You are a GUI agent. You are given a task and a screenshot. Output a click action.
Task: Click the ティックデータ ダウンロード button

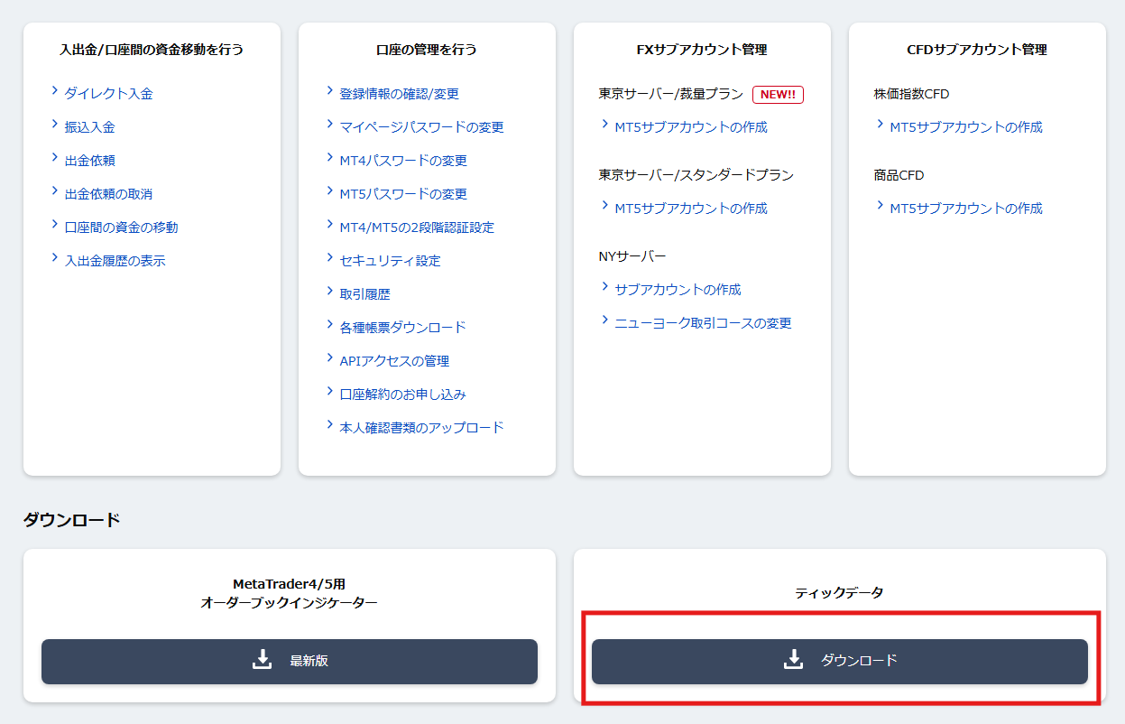coord(840,661)
